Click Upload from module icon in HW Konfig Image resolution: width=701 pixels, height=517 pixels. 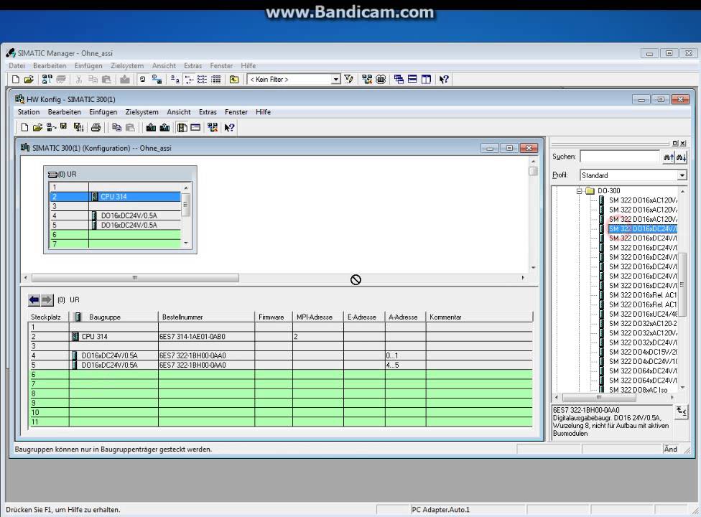tap(164, 128)
